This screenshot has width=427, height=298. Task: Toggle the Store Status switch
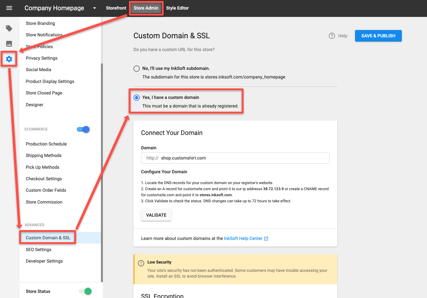[x=85, y=291]
